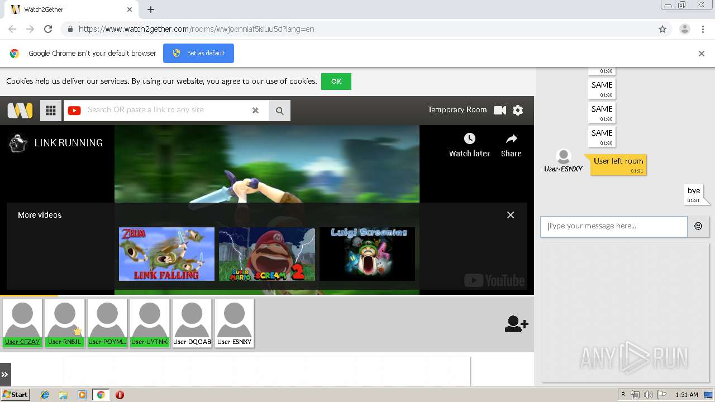Bookmark this page with star icon
Screen dimensions: 715x402
662,29
